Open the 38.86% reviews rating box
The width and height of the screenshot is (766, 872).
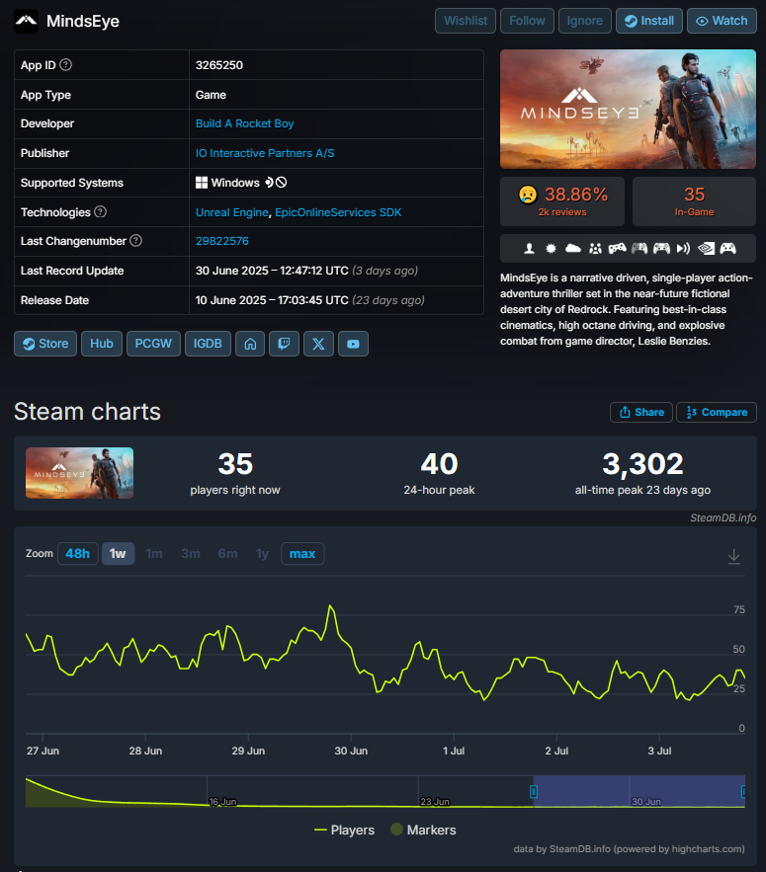click(x=562, y=201)
